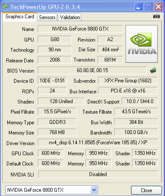
Task: Click the 'Bus Interface' label
Action: (x=83, y=92)
